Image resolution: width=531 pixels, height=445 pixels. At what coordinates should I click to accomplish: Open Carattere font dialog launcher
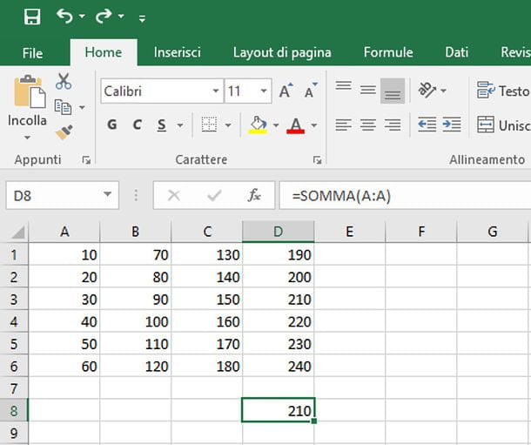pyautogui.click(x=318, y=160)
